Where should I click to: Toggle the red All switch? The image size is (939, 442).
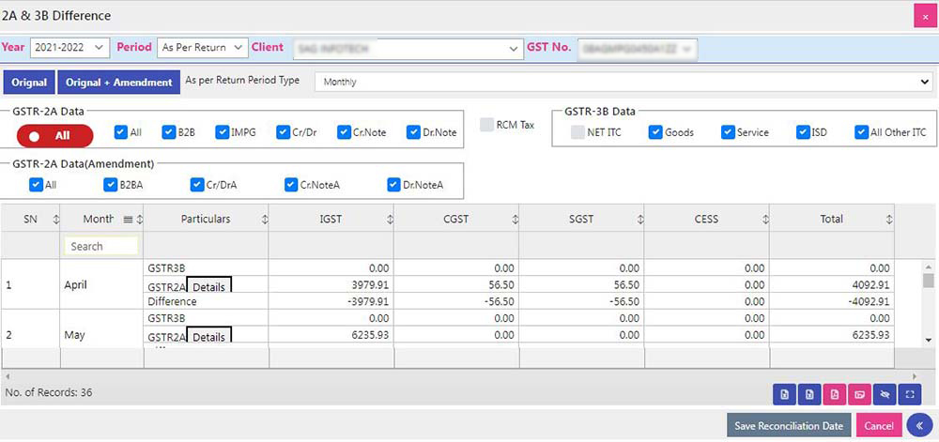54,135
